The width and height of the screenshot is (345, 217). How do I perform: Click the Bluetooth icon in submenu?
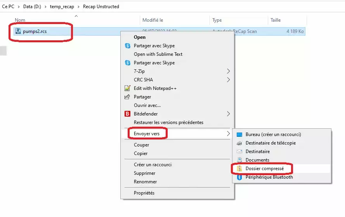coord(239,177)
